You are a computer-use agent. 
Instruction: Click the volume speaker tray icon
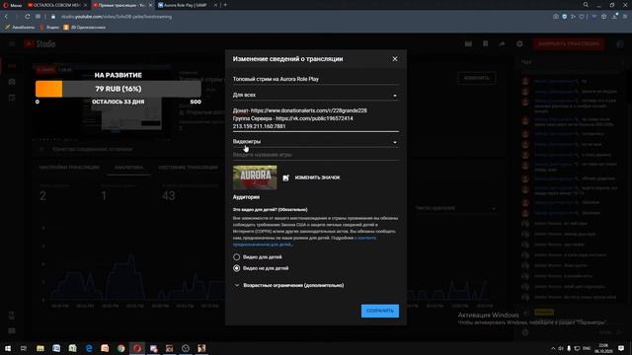click(561, 348)
